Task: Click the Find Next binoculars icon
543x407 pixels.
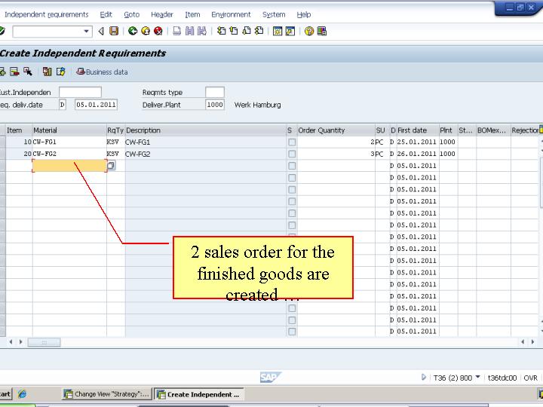Action: point(202,31)
